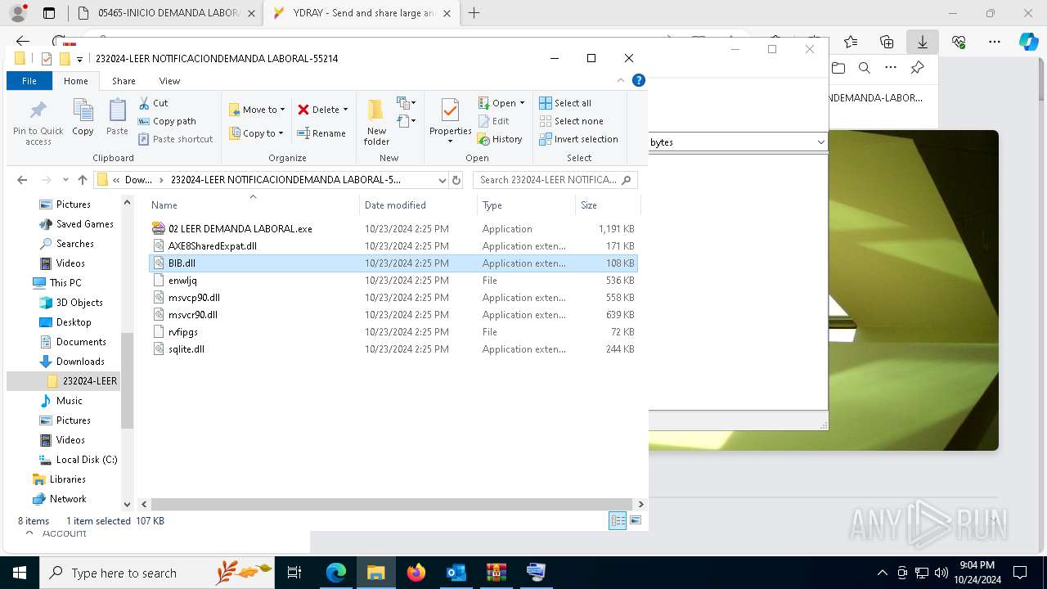Open This PC in navigation pane
This screenshot has width=1047, height=589.
[65, 283]
